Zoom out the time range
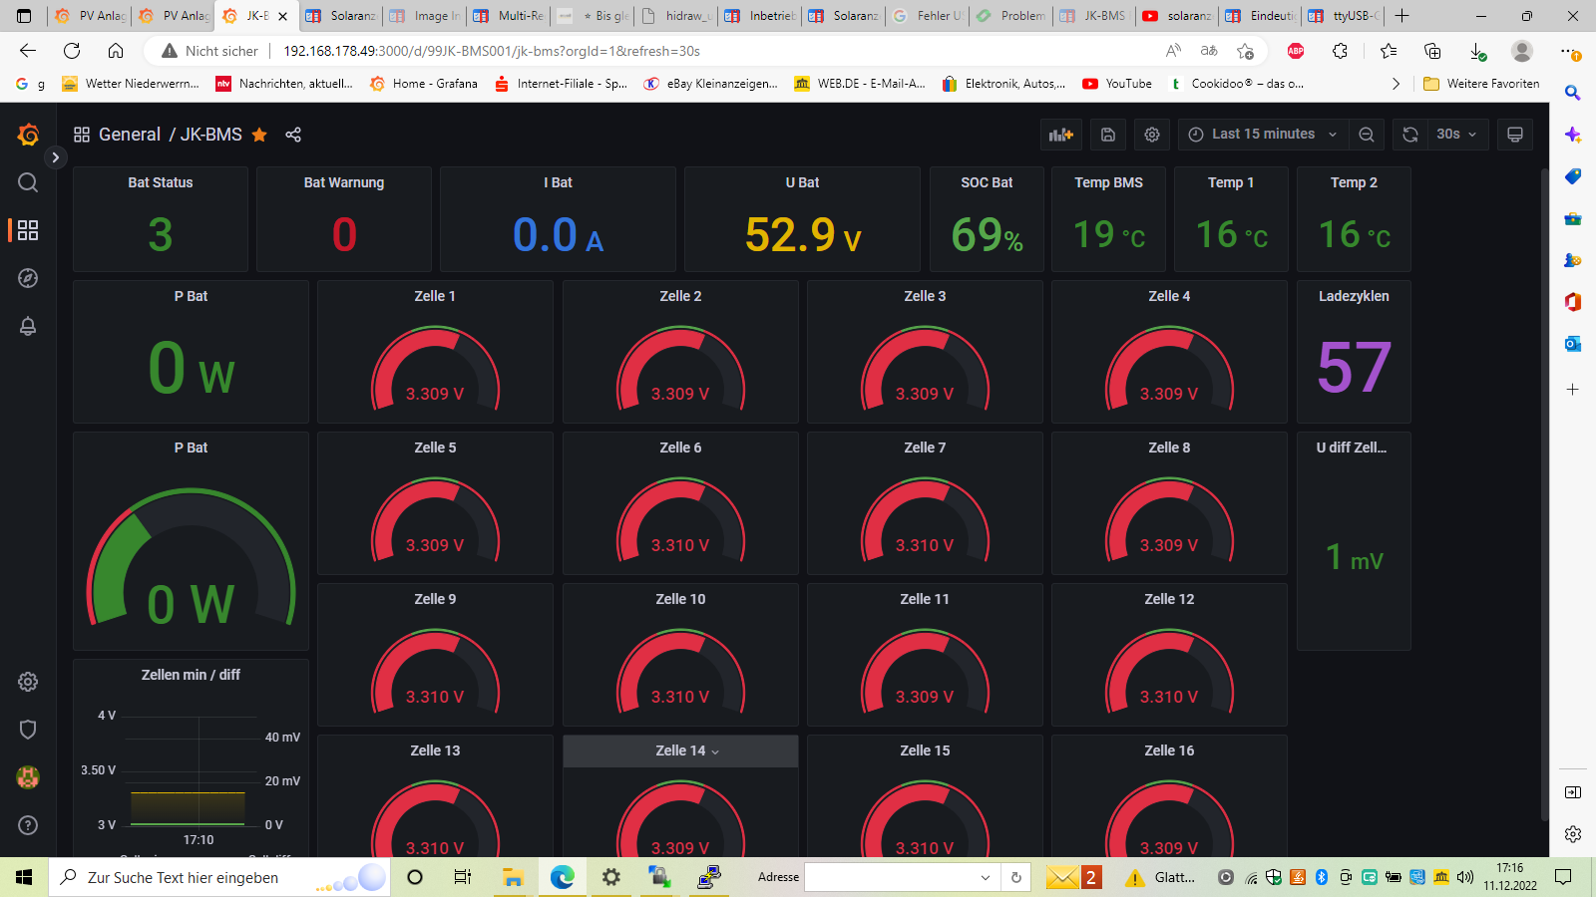The image size is (1596, 897). [1367, 135]
